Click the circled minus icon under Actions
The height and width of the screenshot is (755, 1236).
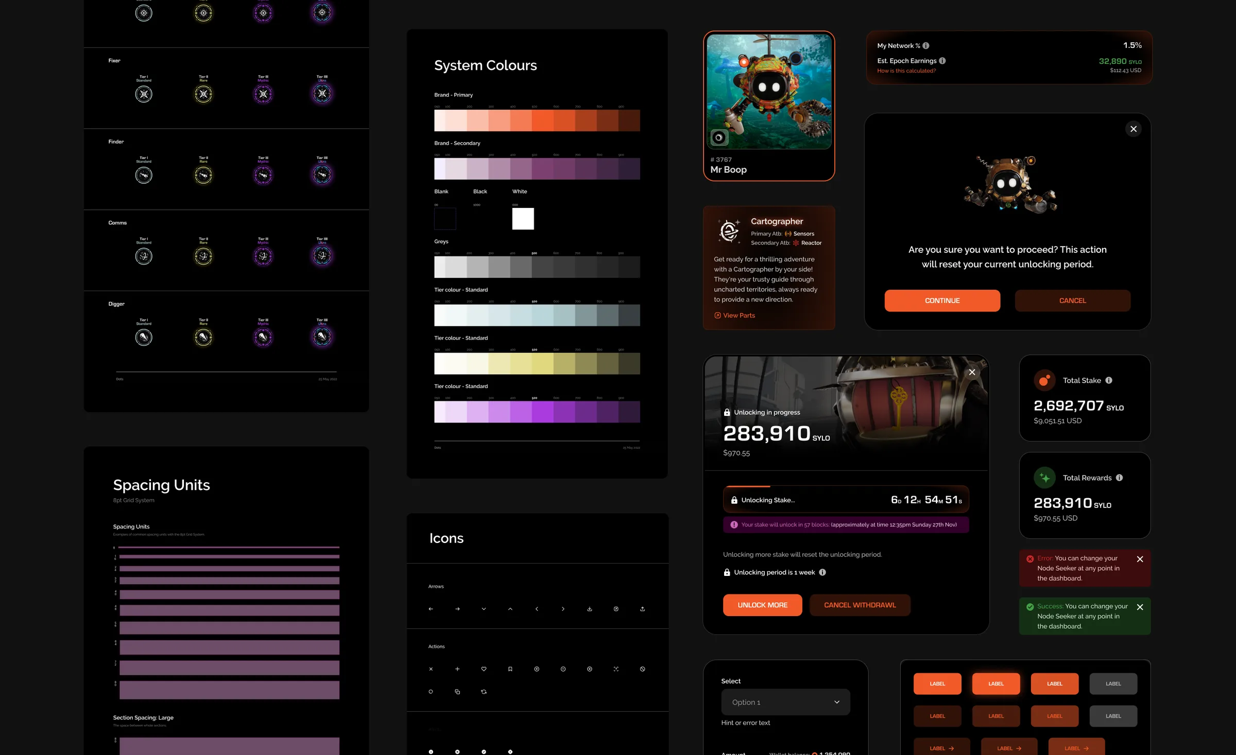563,669
